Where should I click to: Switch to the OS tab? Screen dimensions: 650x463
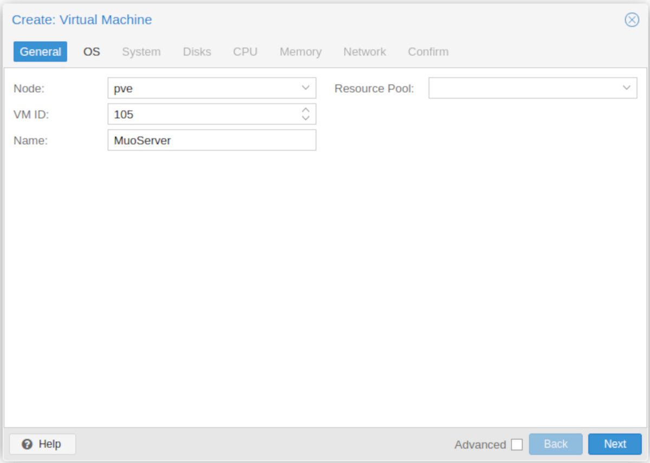pos(90,52)
